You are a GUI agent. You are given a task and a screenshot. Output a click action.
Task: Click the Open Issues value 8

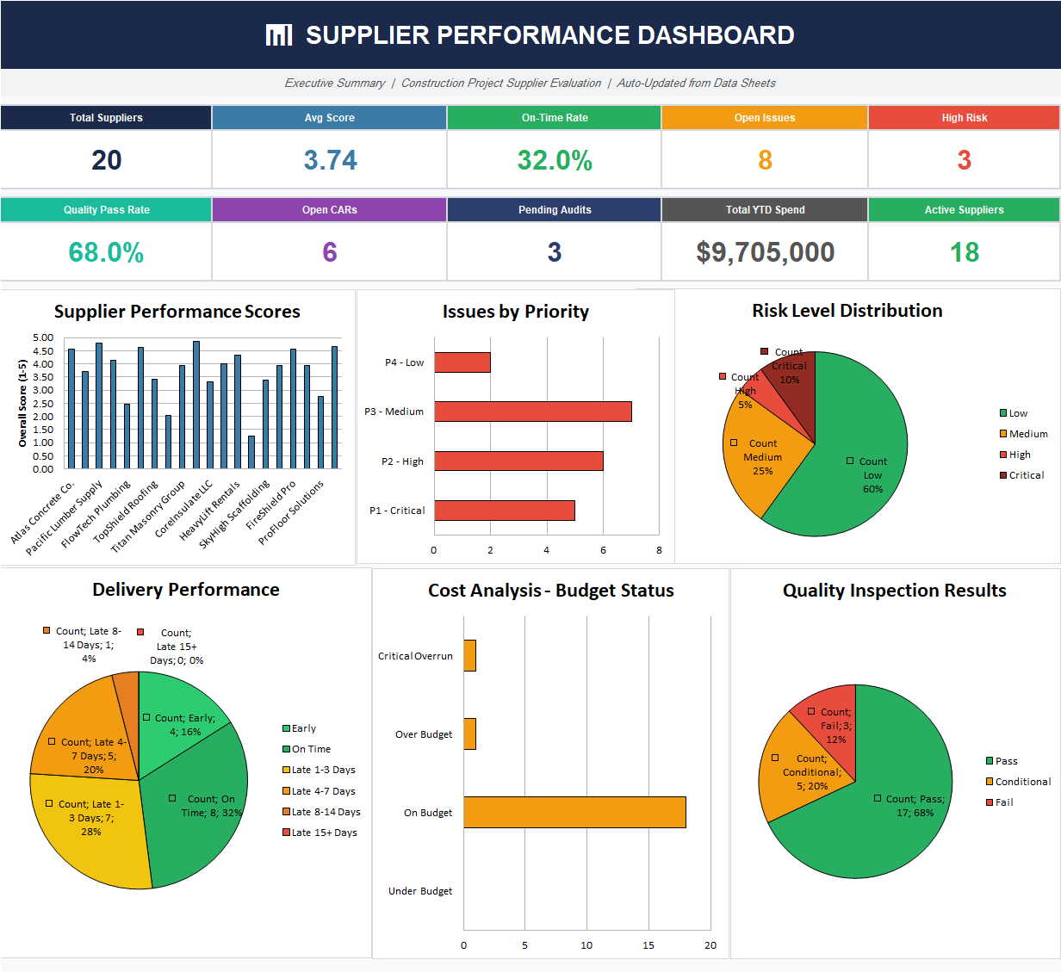pos(765,160)
